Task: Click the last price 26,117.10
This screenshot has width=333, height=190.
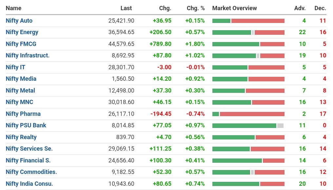Action: click(x=121, y=114)
